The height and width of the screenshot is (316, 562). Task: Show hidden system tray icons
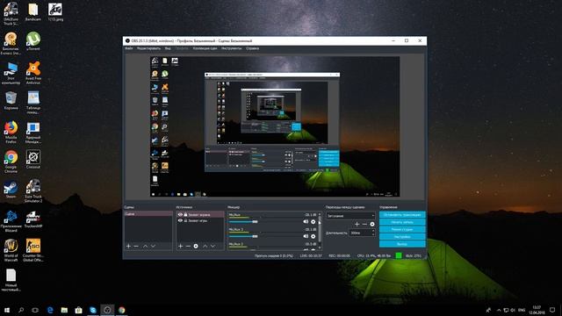499,310
